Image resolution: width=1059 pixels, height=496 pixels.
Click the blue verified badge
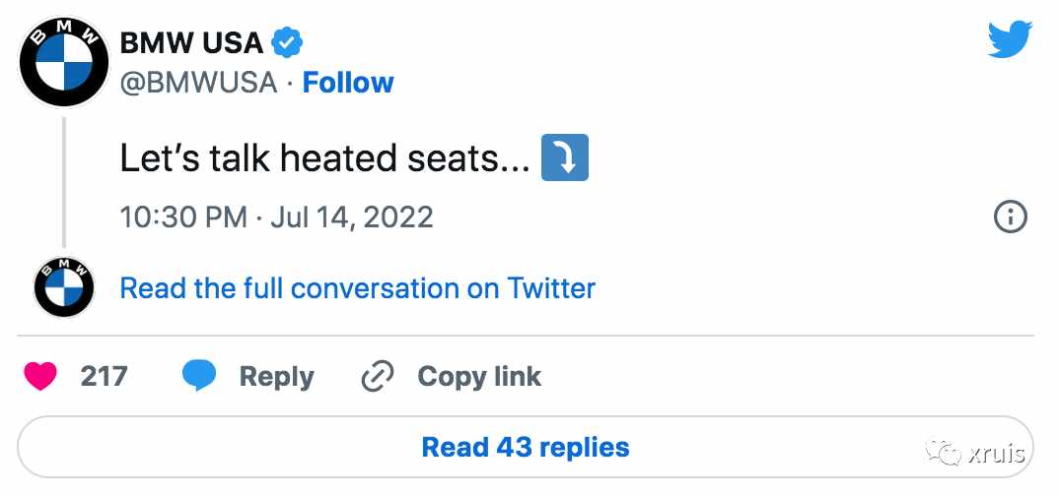(x=287, y=44)
